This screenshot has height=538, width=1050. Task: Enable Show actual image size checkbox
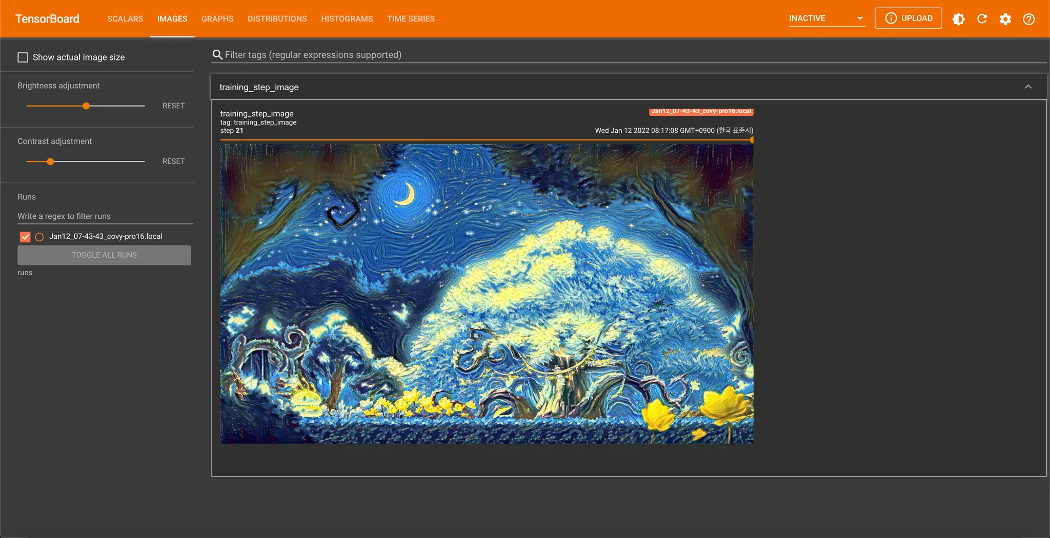pos(23,57)
